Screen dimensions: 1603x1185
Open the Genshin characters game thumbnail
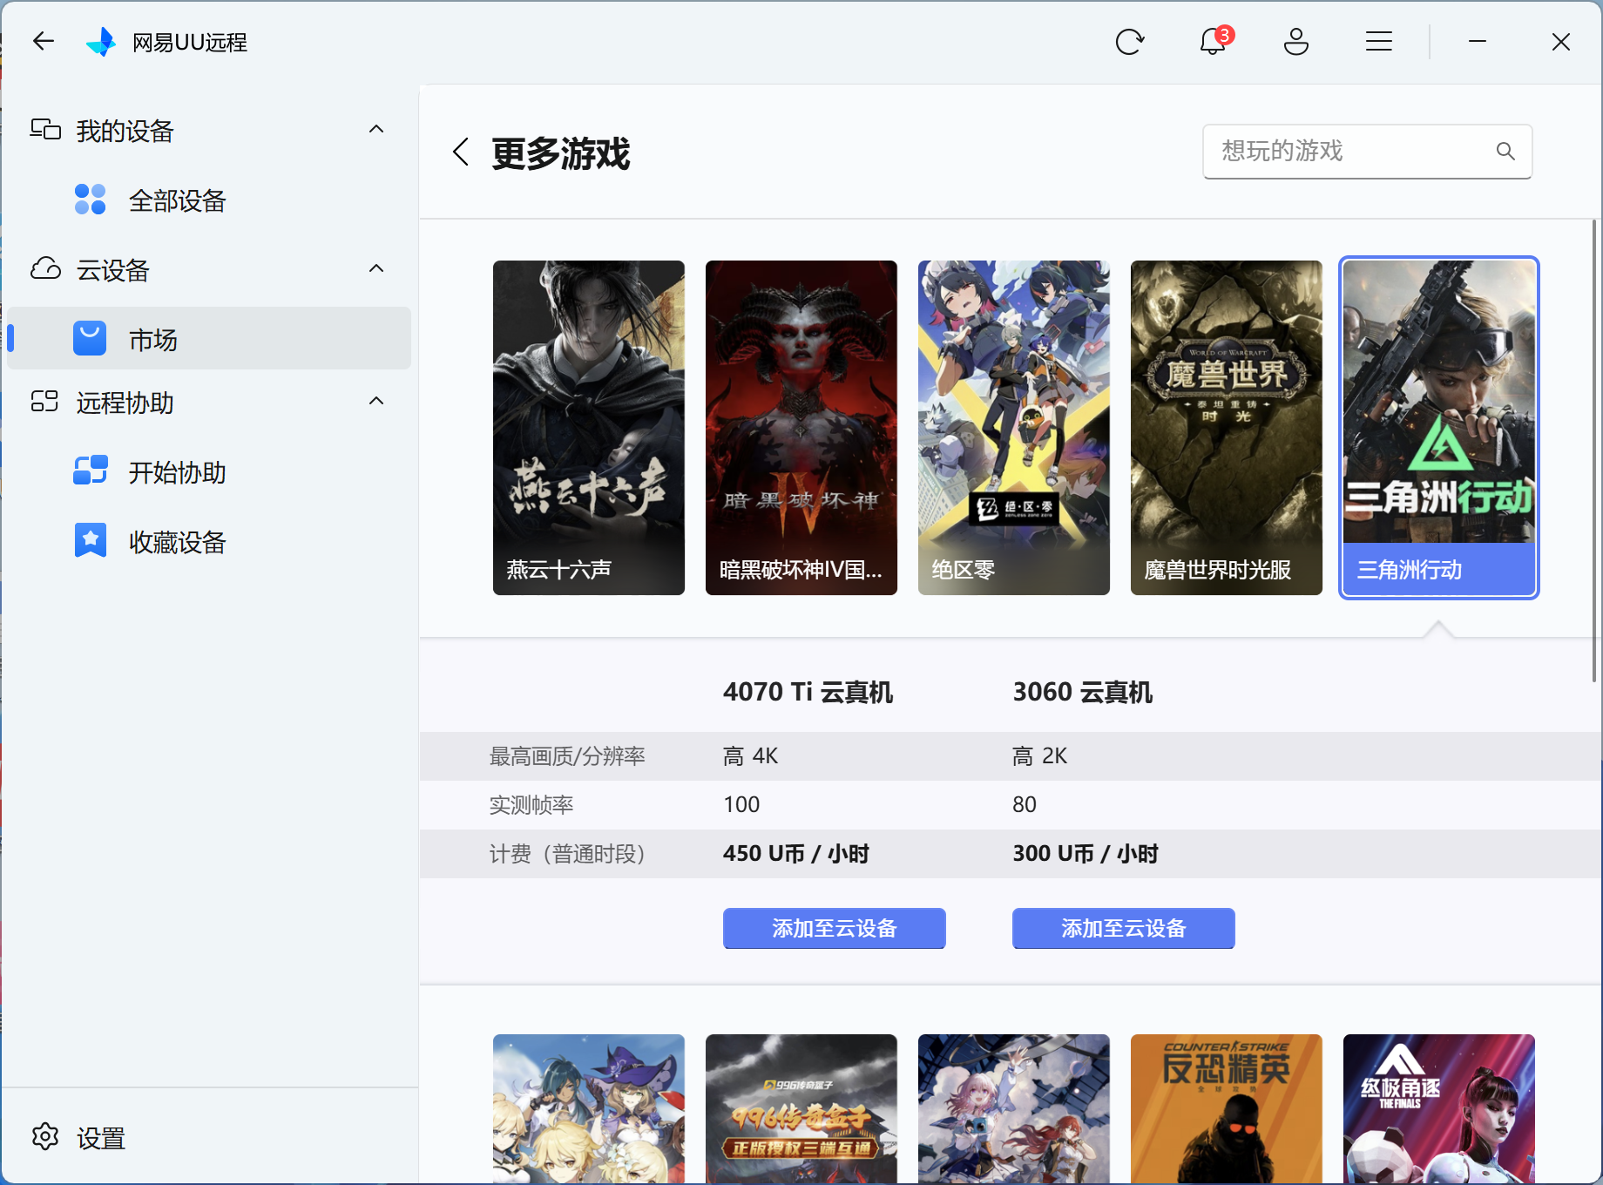click(x=589, y=1108)
